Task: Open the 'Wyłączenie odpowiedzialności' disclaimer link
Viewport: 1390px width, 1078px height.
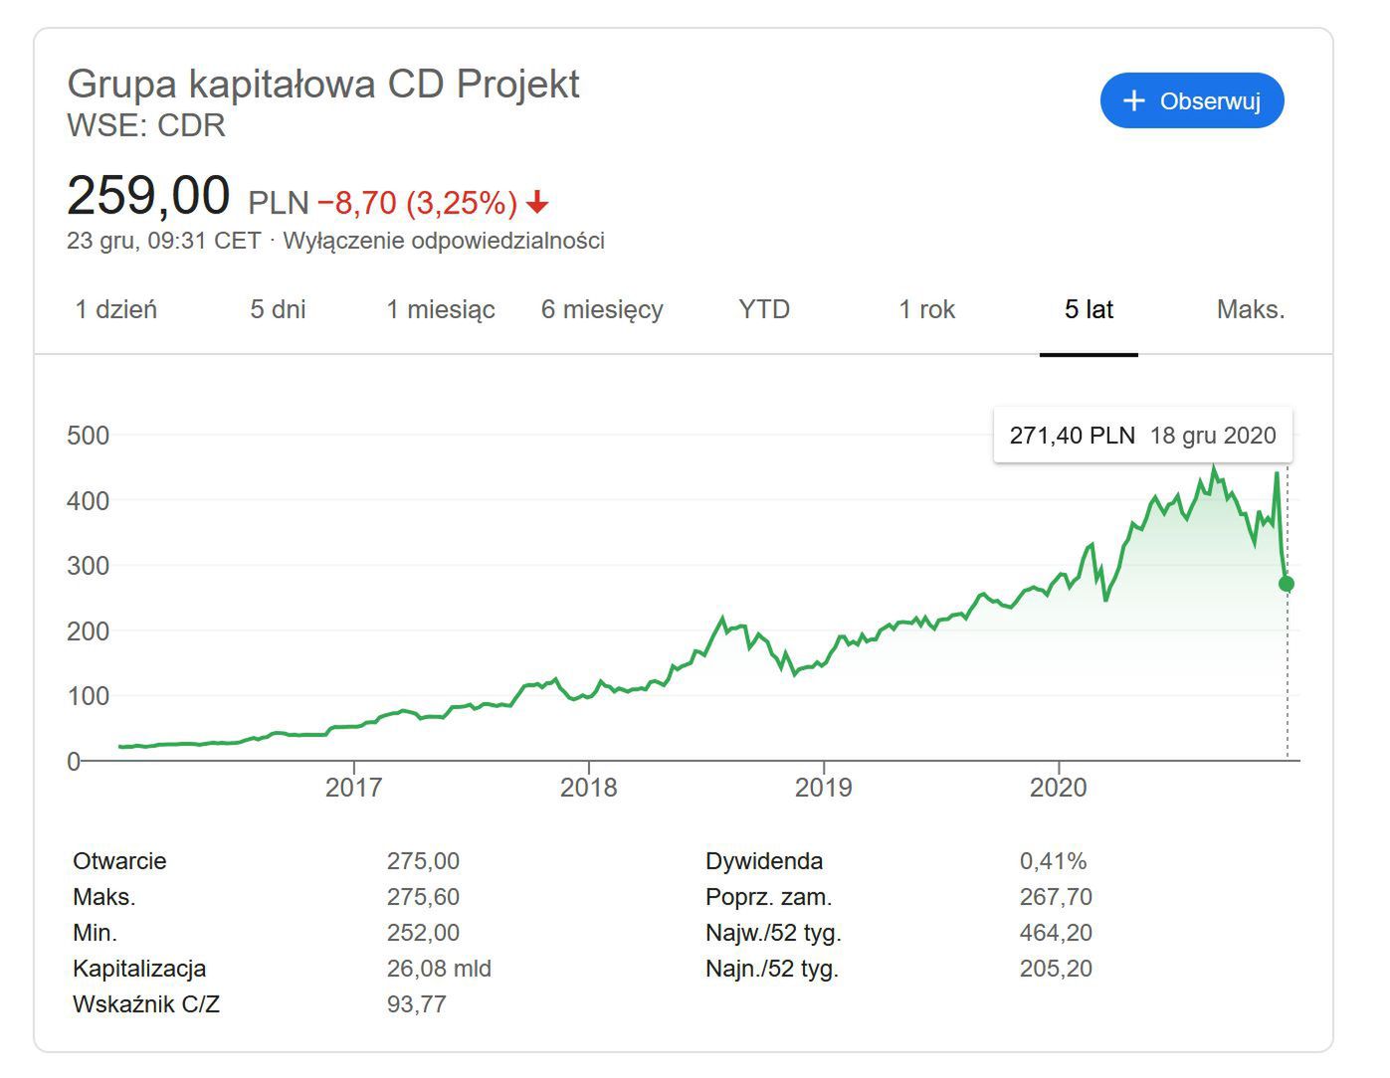Action: [444, 241]
